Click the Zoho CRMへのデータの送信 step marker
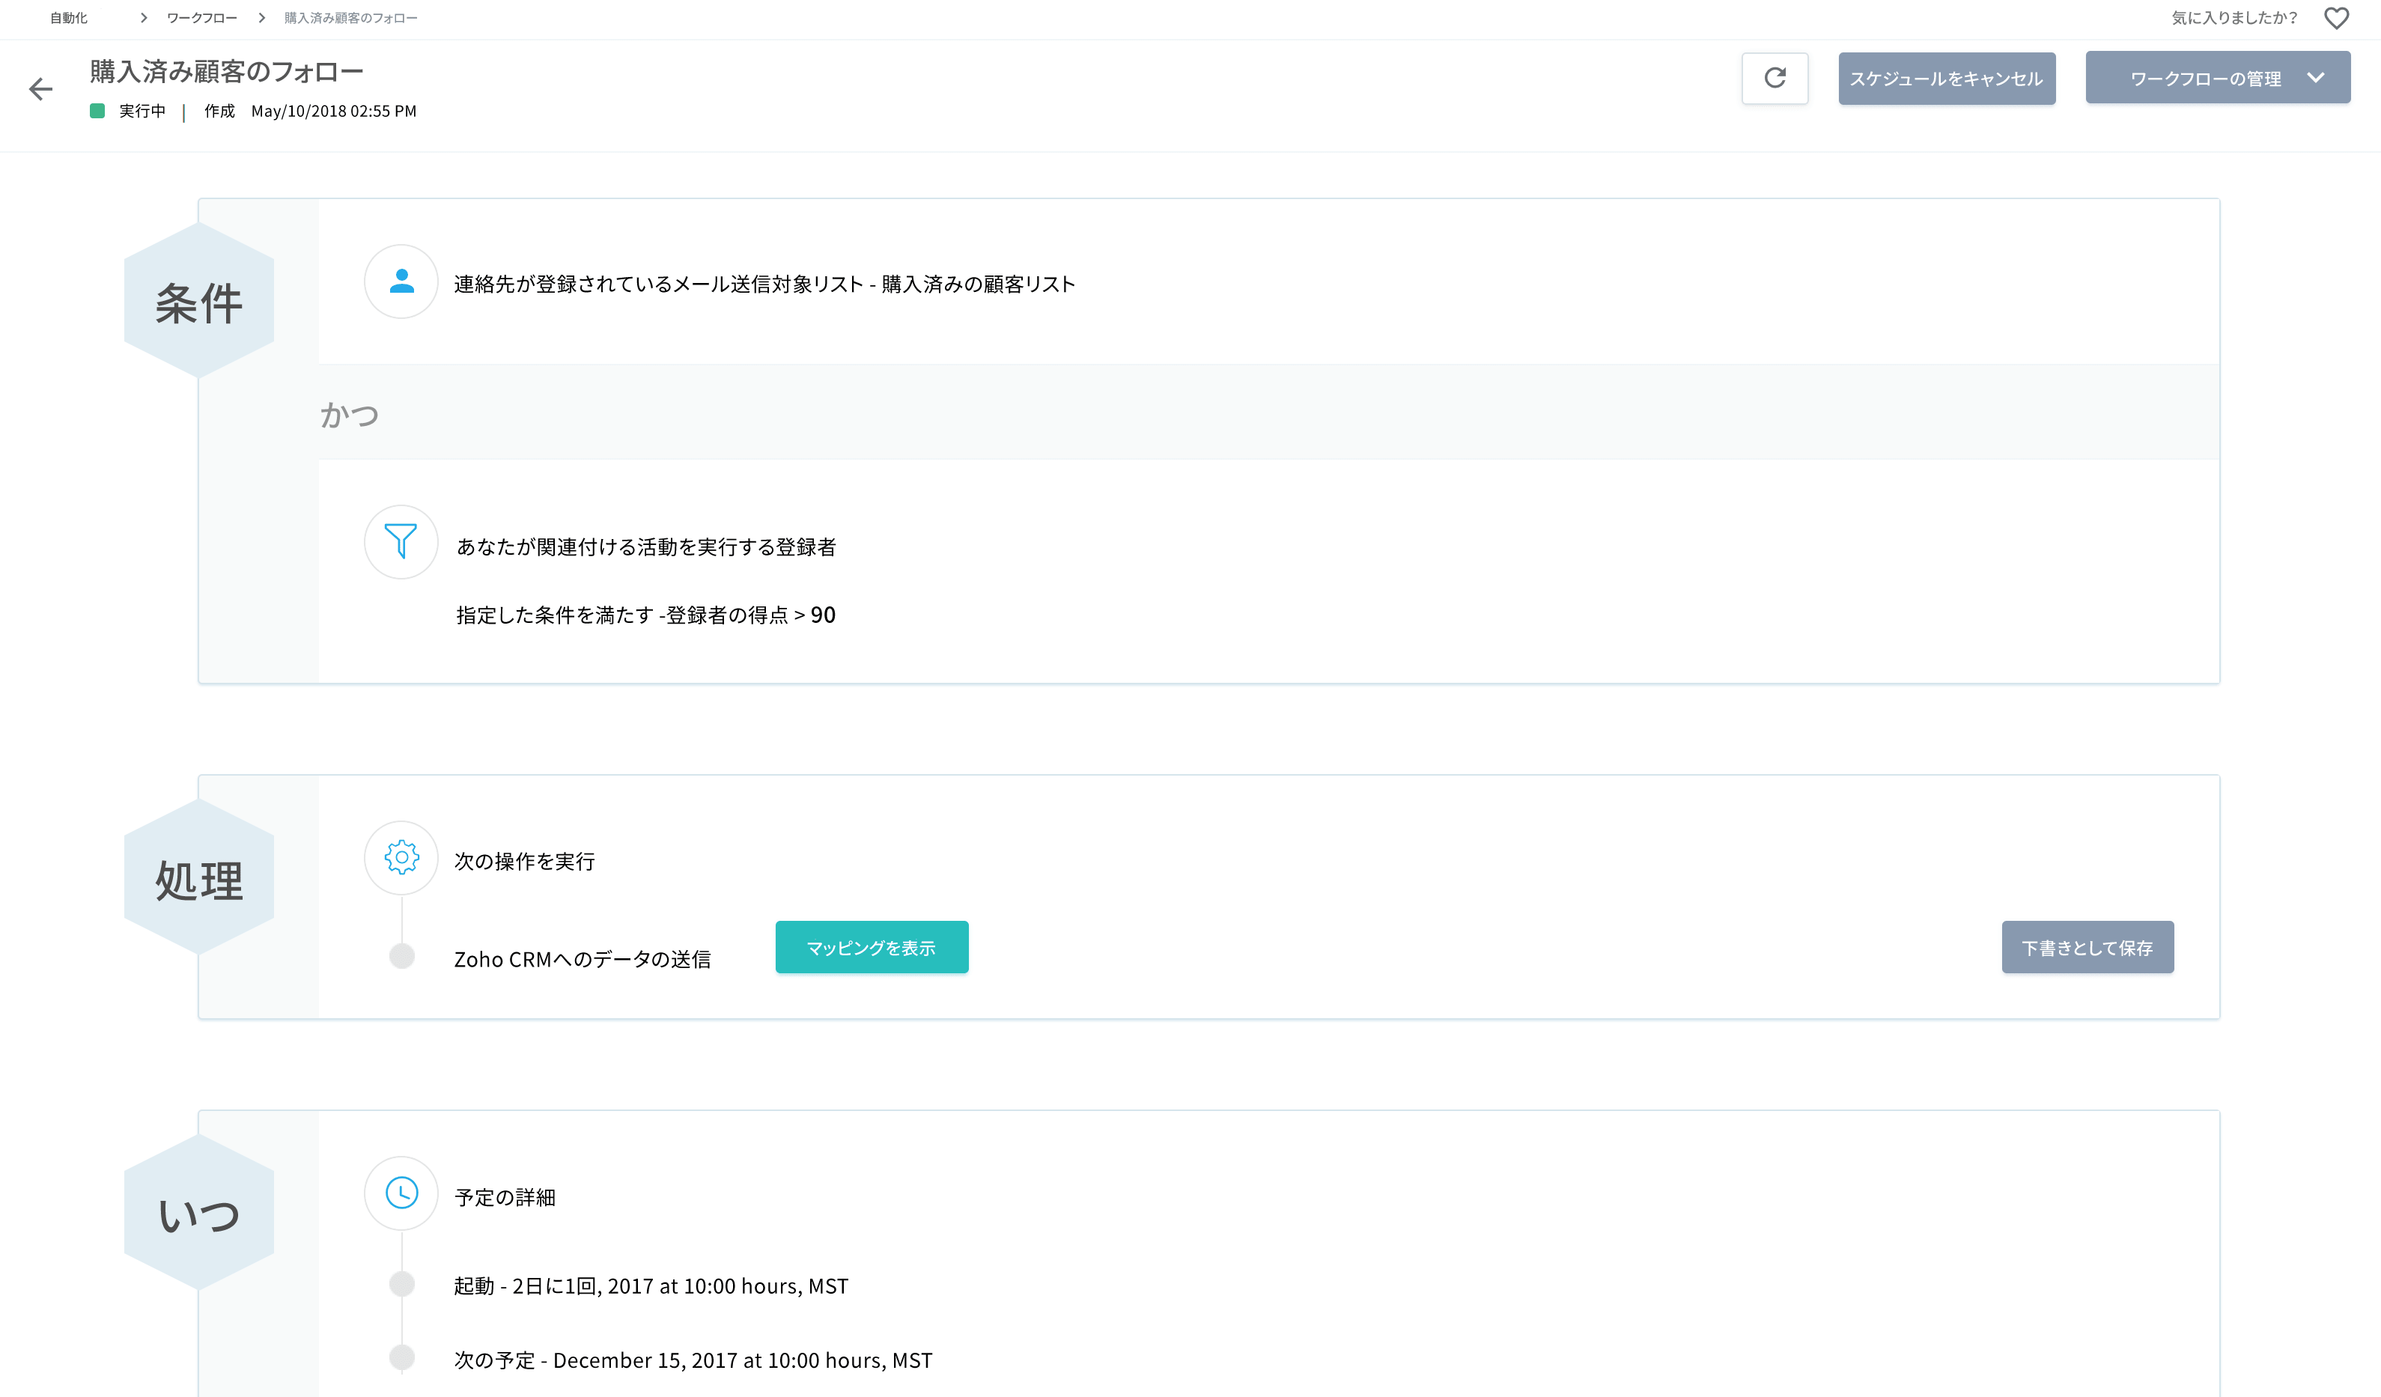 click(x=401, y=956)
